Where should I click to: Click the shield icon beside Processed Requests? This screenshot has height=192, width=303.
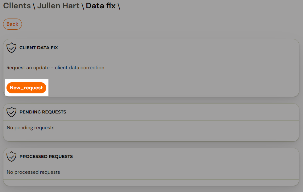11,156
